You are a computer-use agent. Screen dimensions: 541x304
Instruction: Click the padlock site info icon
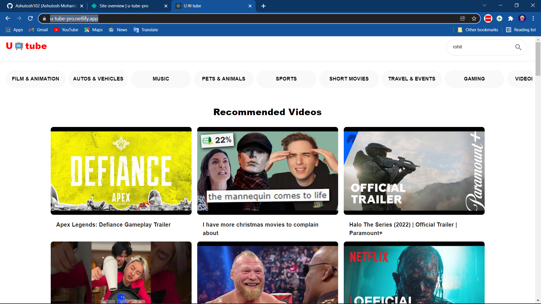tap(44, 19)
